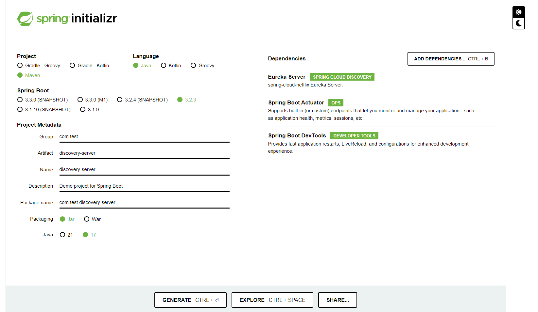The width and height of the screenshot is (538, 312).
Task: Select Spring Boot 3.3.0 (SNAPSHOT)
Action: [x=43, y=100]
